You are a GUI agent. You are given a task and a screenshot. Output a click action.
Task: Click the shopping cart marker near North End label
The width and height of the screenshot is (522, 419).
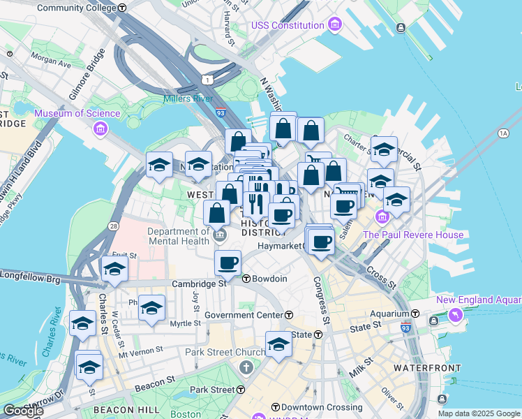tap(348, 191)
